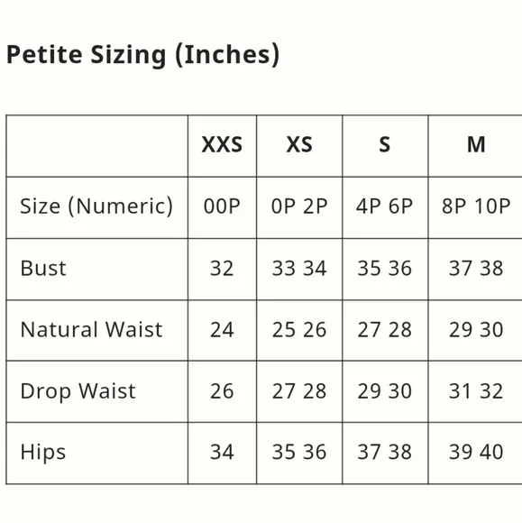Click the Natural Waist row label
This screenshot has width=522, height=523.
(x=91, y=330)
